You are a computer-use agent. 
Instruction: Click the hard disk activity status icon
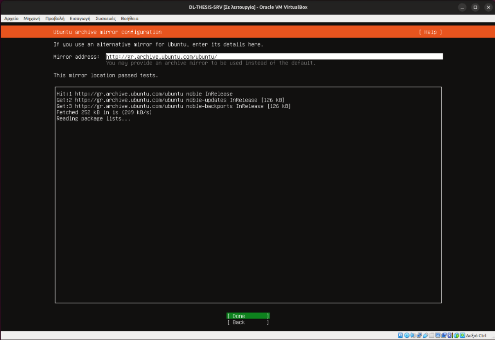[x=400, y=335]
